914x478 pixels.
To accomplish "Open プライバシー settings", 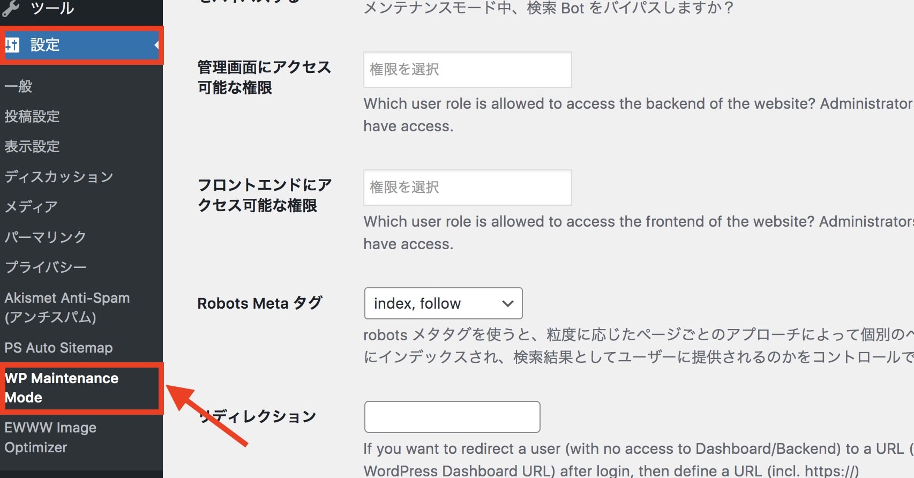I will pyautogui.click(x=46, y=267).
